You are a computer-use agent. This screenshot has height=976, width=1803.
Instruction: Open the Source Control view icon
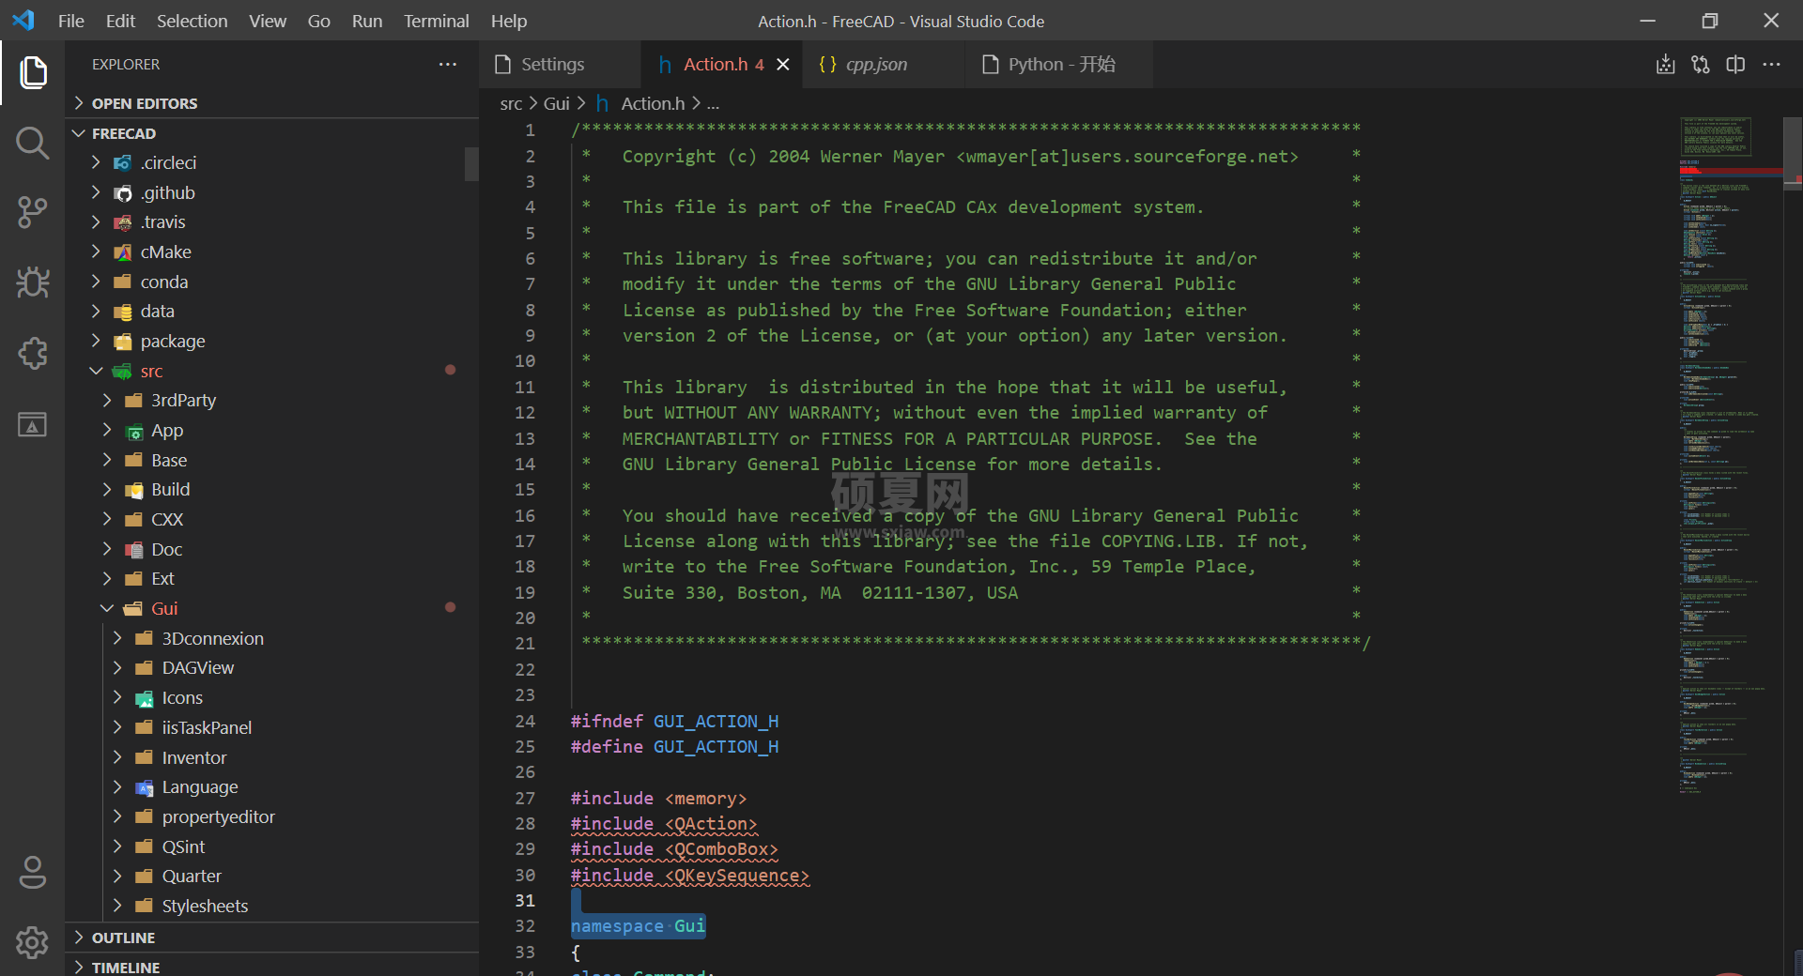pyautogui.click(x=33, y=213)
